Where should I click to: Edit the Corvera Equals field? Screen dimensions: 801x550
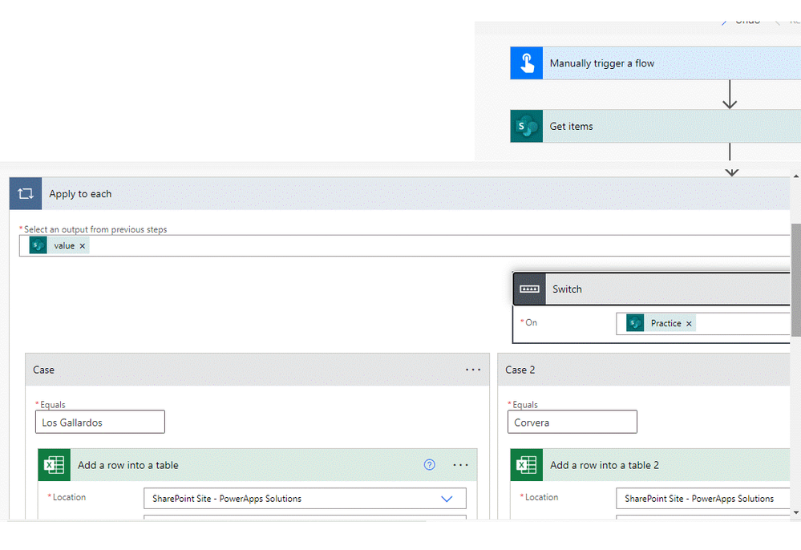572,422
